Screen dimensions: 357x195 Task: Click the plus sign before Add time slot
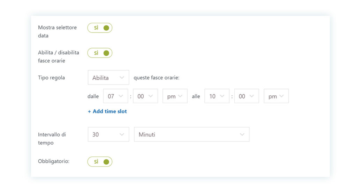[89, 111]
